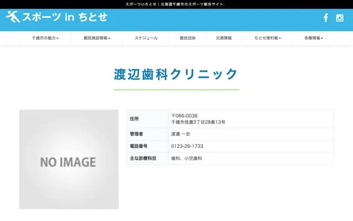Click the running figure logo icon
Image resolution: width=353 pixels, height=221 pixels.
pos(13,17)
